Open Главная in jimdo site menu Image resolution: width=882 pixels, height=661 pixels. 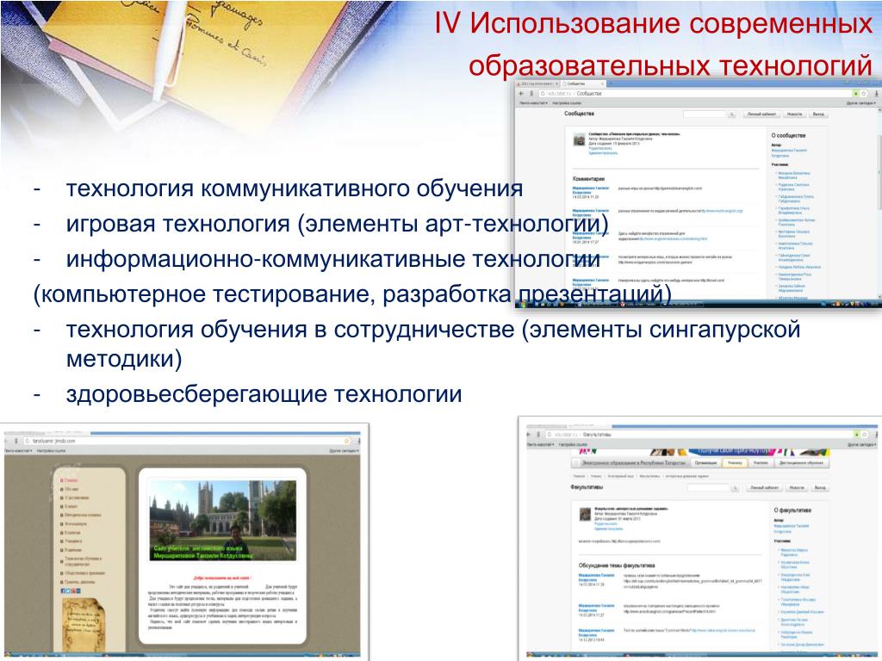click(x=69, y=480)
